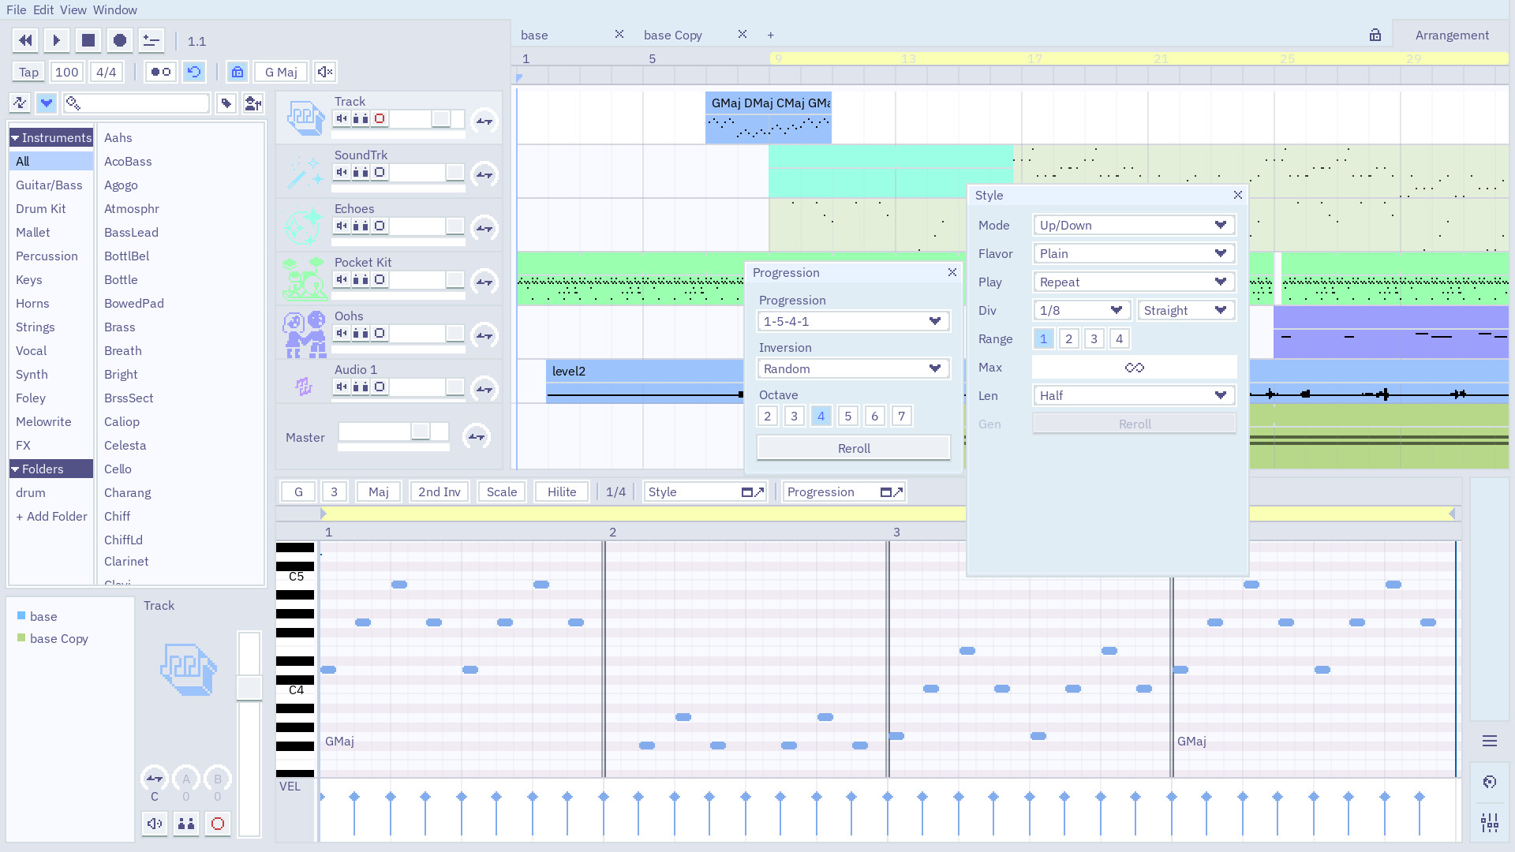Screen dimensions: 1515x852
Task: Open the Div dropdown showing 1/8
Action: tap(1082, 310)
